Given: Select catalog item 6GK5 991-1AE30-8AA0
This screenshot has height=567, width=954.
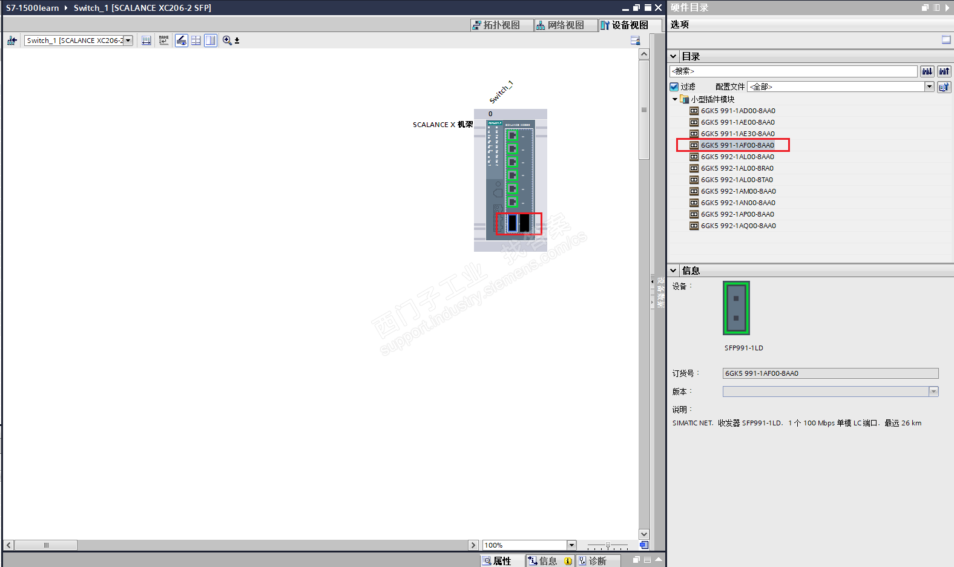Looking at the screenshot, I should tap(738, 134).
